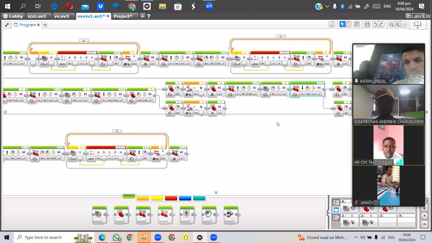
Task: Open project properties wrench icon
Action: point(6,25)
